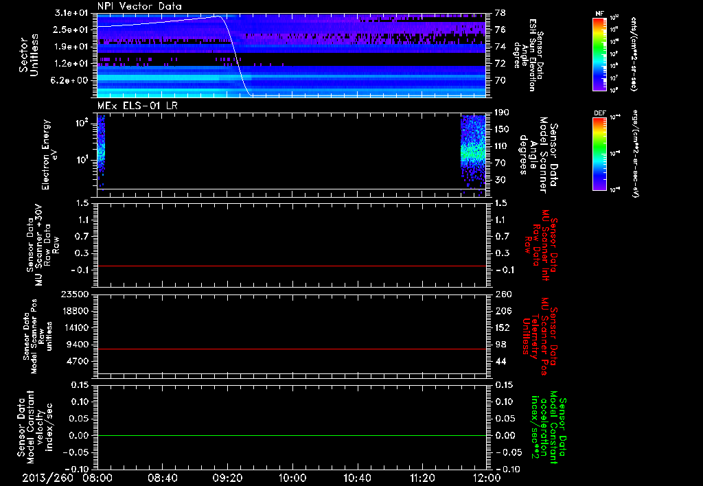This screenshot has width=703, height=486.
Task: Click the '23500' scanner position tick label
Action: [75, 294]
